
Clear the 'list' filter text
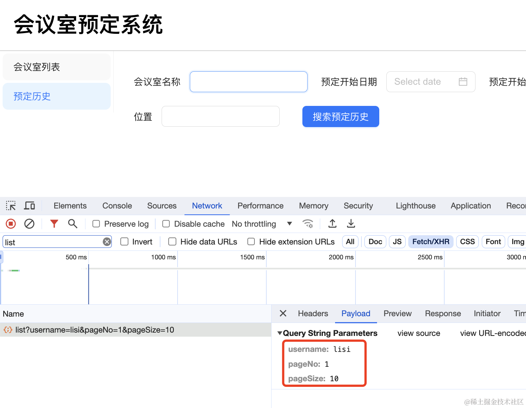(x=107, y=242)
